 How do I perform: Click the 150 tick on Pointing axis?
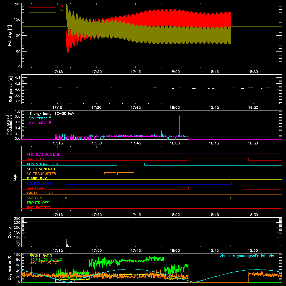[x=17, y=19]
